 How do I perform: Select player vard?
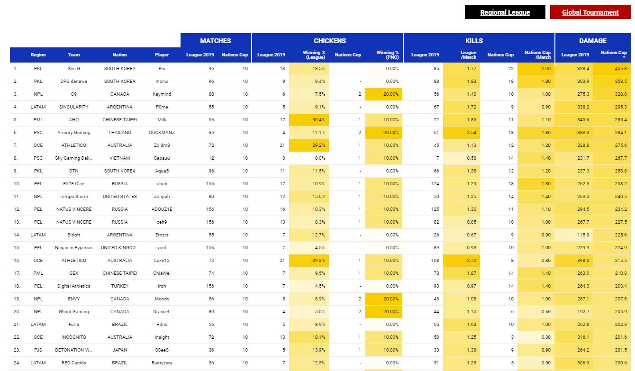(x=162, y=248)
